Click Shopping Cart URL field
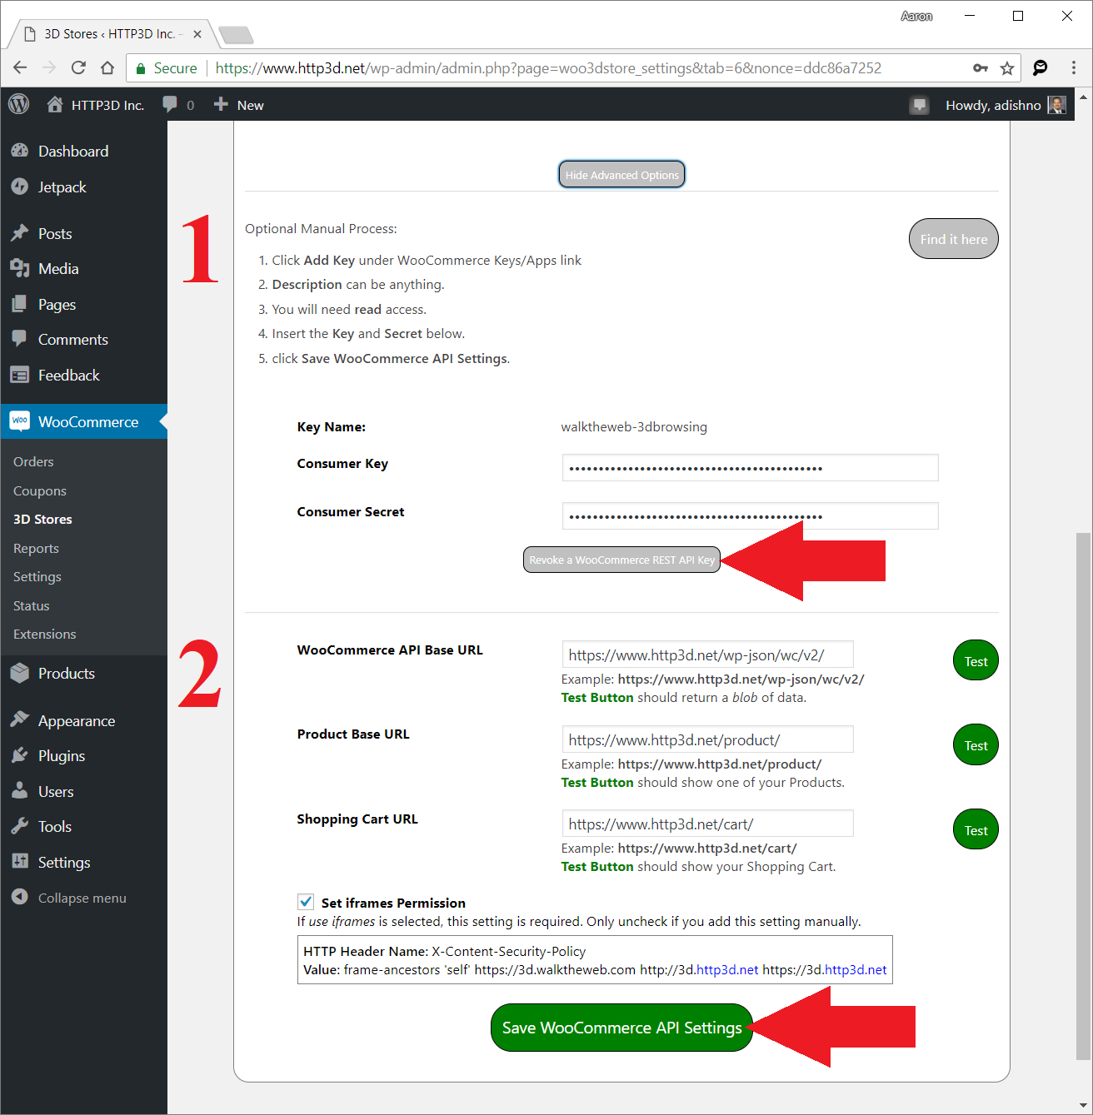This screenshot has width=1093, height=1115. click(708, 824)
